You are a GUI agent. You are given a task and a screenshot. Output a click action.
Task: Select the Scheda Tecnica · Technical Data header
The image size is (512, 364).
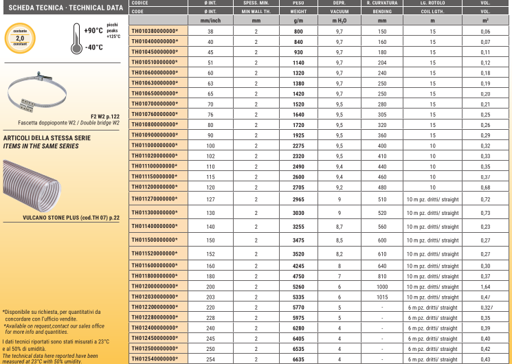56,6
